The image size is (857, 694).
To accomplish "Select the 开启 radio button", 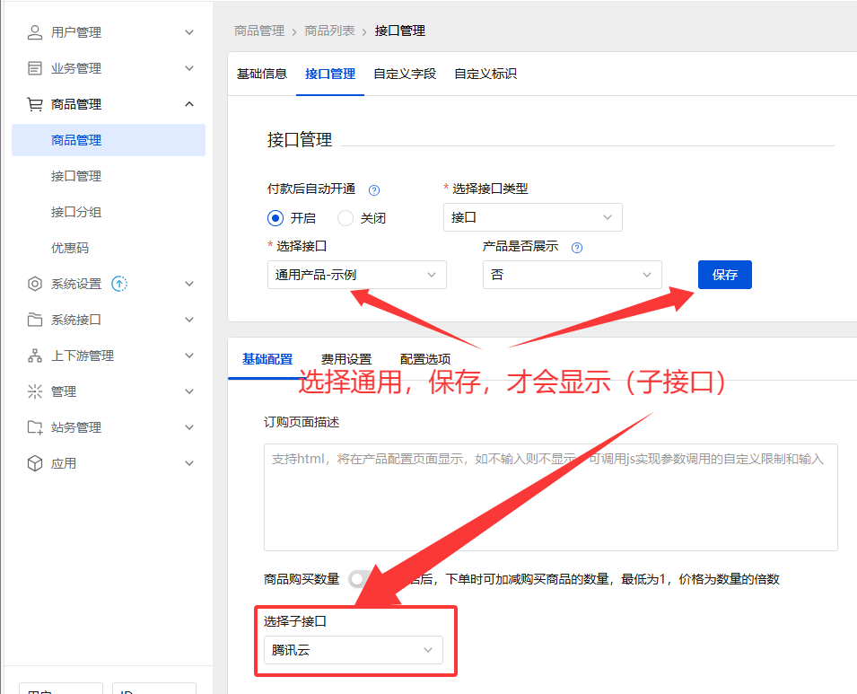I will click(x=275, y=217).
